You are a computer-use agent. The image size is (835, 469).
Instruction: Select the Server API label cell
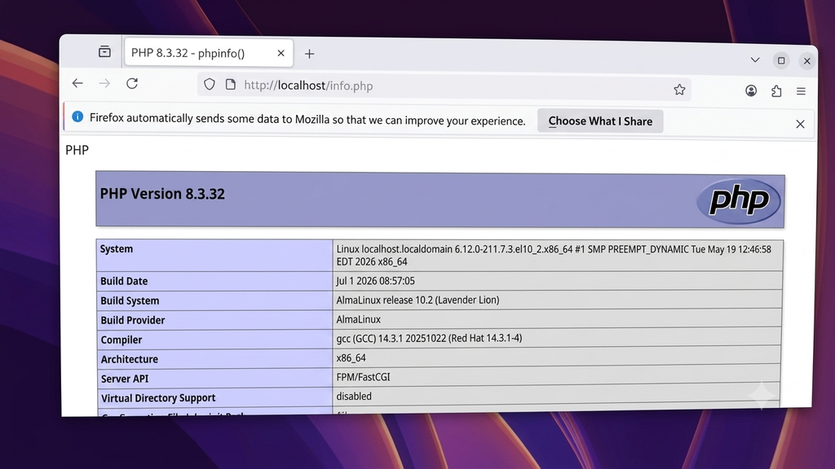point(215,379)
